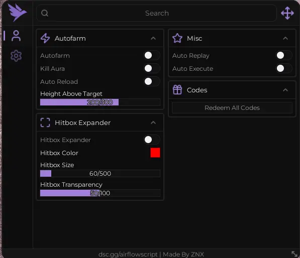300x258 pixels.
Task: Open the red Hitbox Color swatch
Action: [x=155, y=153]
